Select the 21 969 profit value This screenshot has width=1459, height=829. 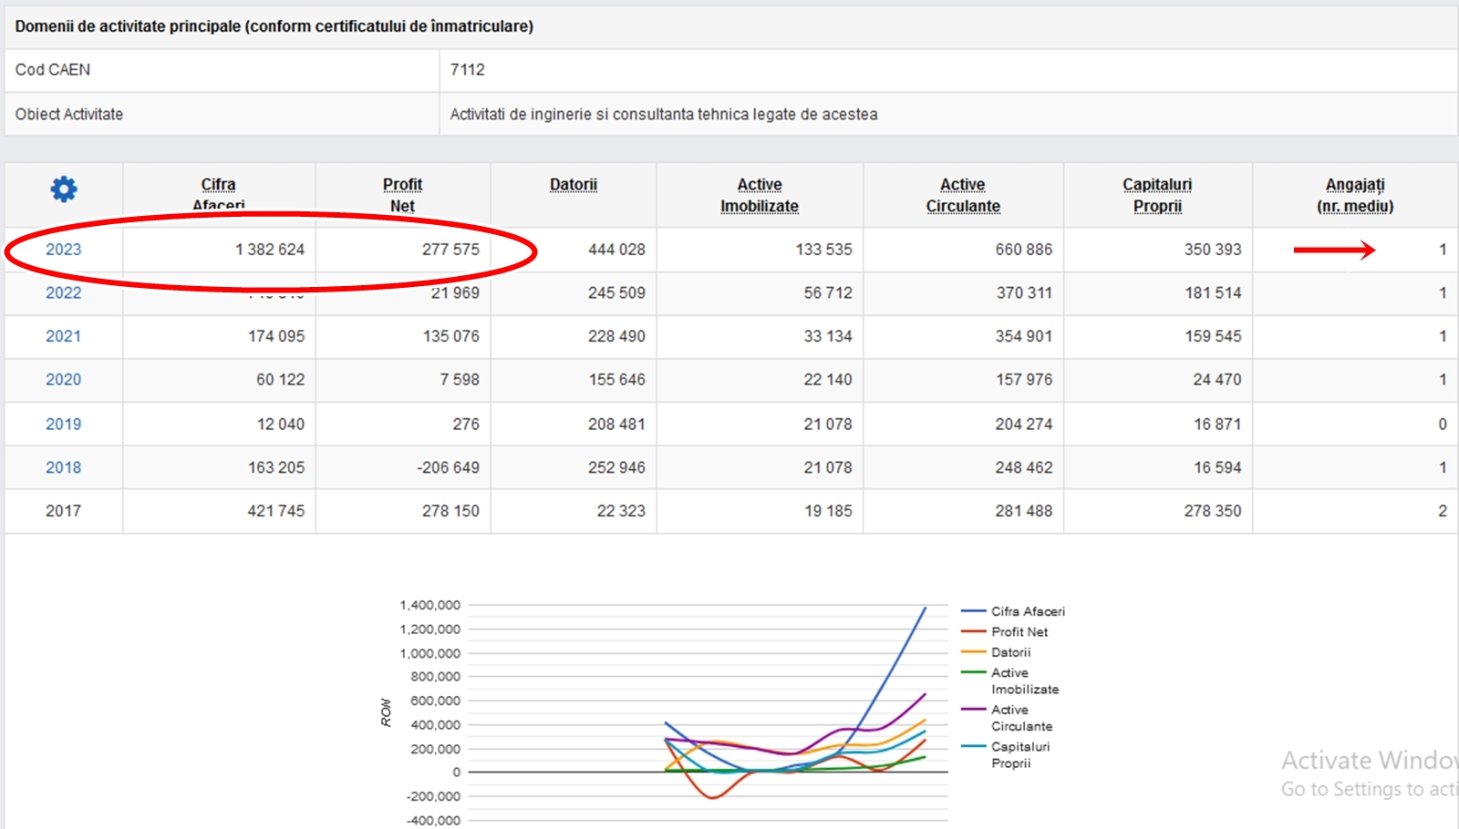pos(455,293)
